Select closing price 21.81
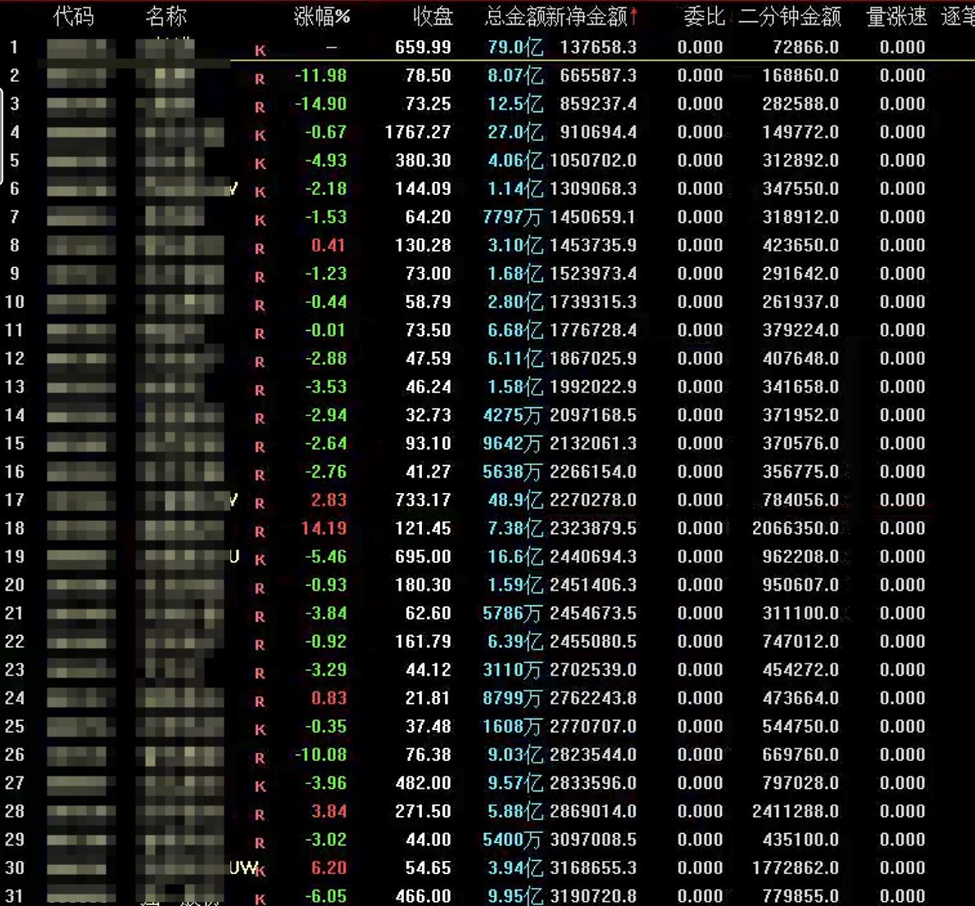 coord(429,698)
